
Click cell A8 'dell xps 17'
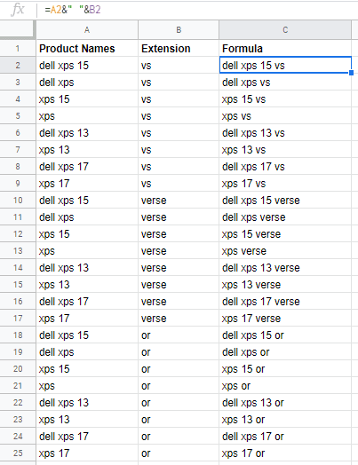(87, 166)
